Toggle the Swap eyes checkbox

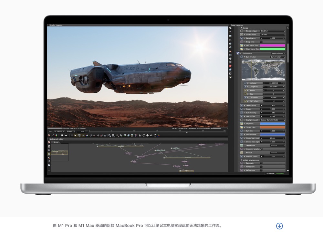coord(261,42)
